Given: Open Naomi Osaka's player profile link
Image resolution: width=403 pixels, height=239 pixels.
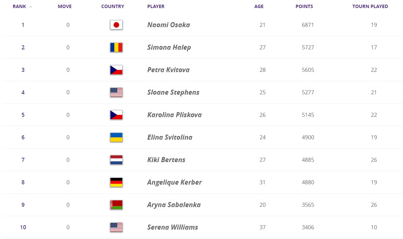Looking at the screenshot, I should tap(169, 25).
